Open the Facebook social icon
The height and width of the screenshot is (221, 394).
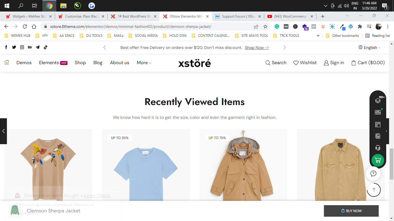click(6, 47)
